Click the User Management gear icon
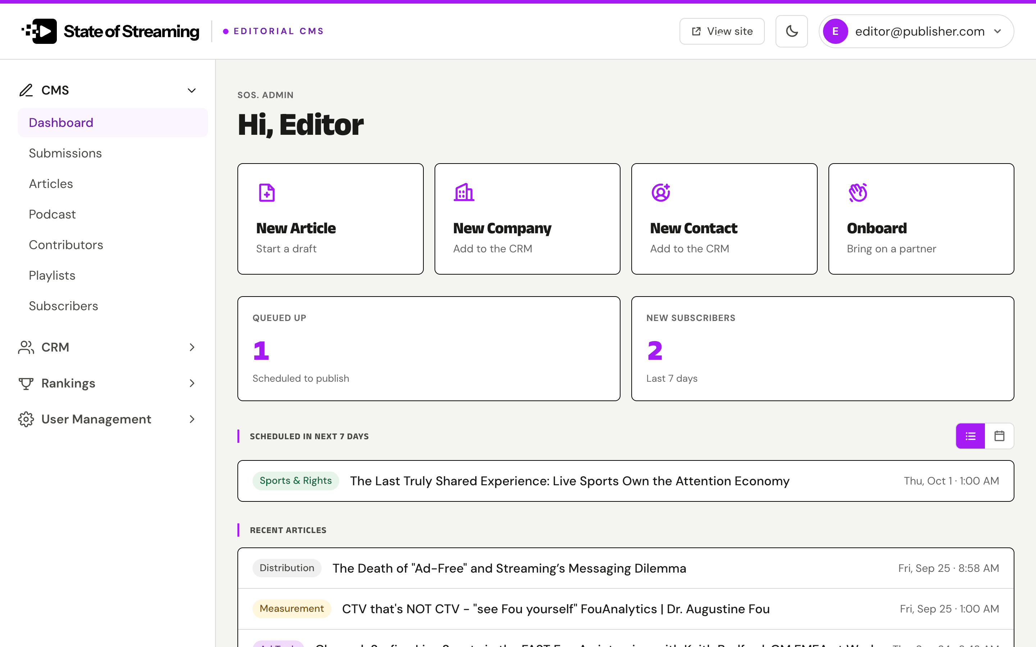Screen dimensions: 1036x647 coord(26,419)
